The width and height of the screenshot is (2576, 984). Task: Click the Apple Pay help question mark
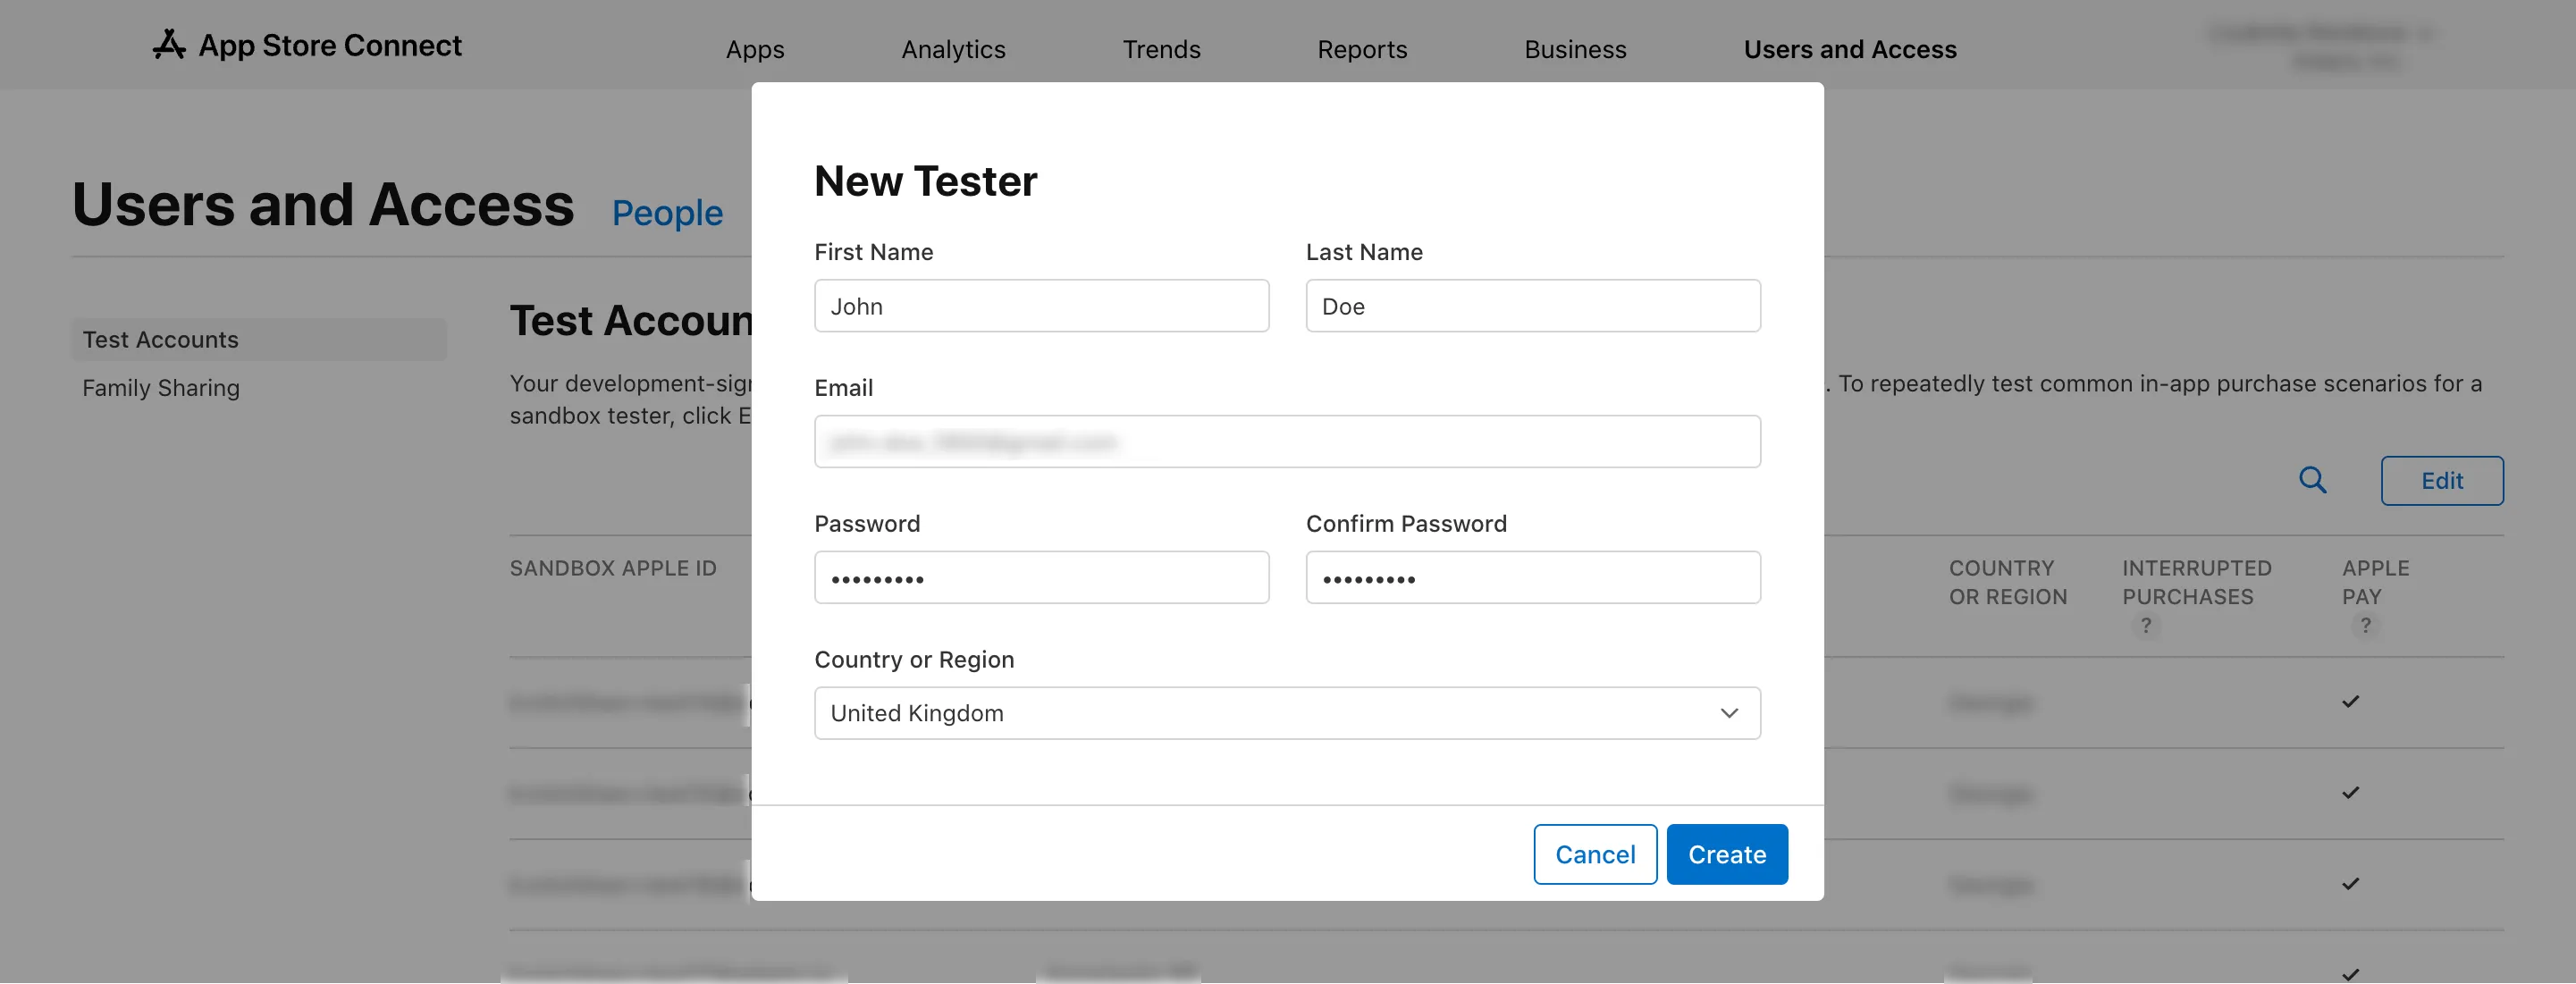tap(2365, 625)
